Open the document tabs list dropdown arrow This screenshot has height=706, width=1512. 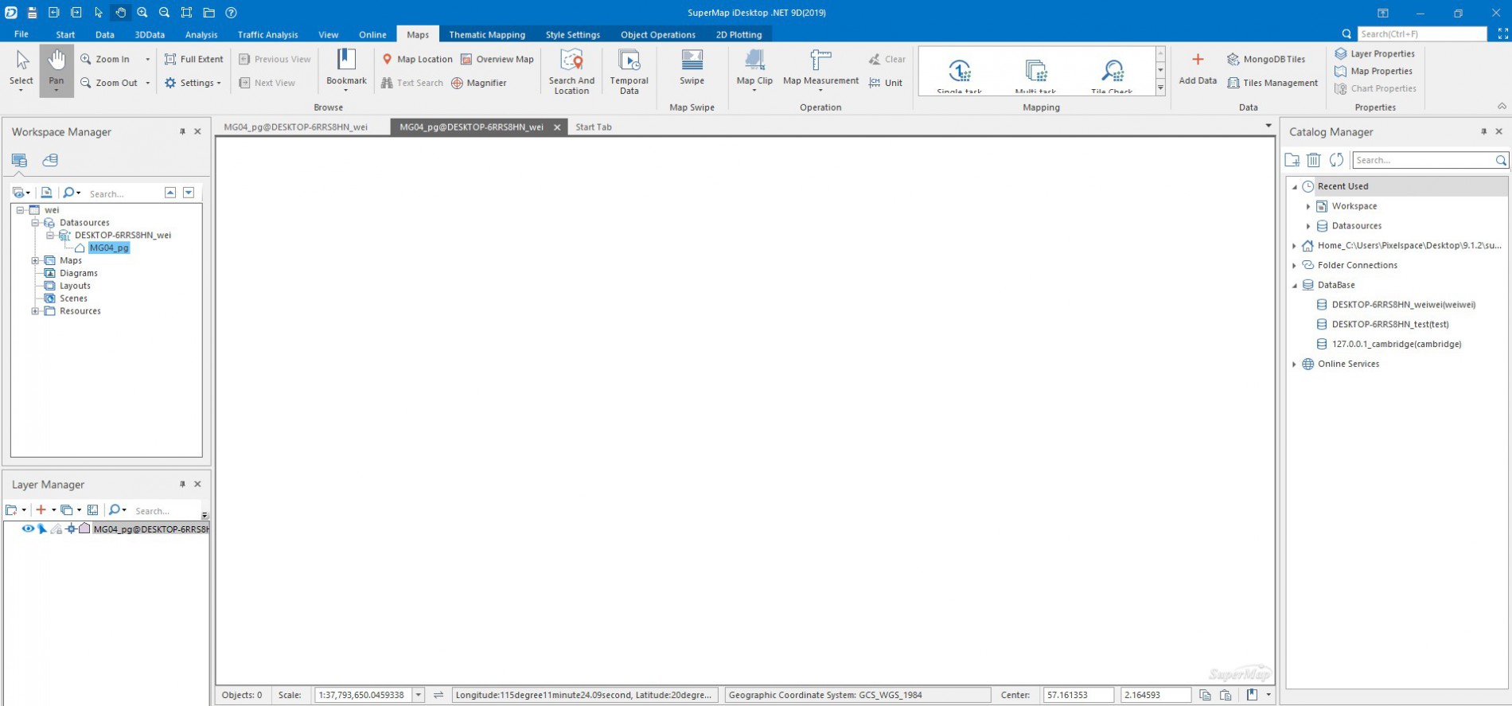[x=1268, y=127]
